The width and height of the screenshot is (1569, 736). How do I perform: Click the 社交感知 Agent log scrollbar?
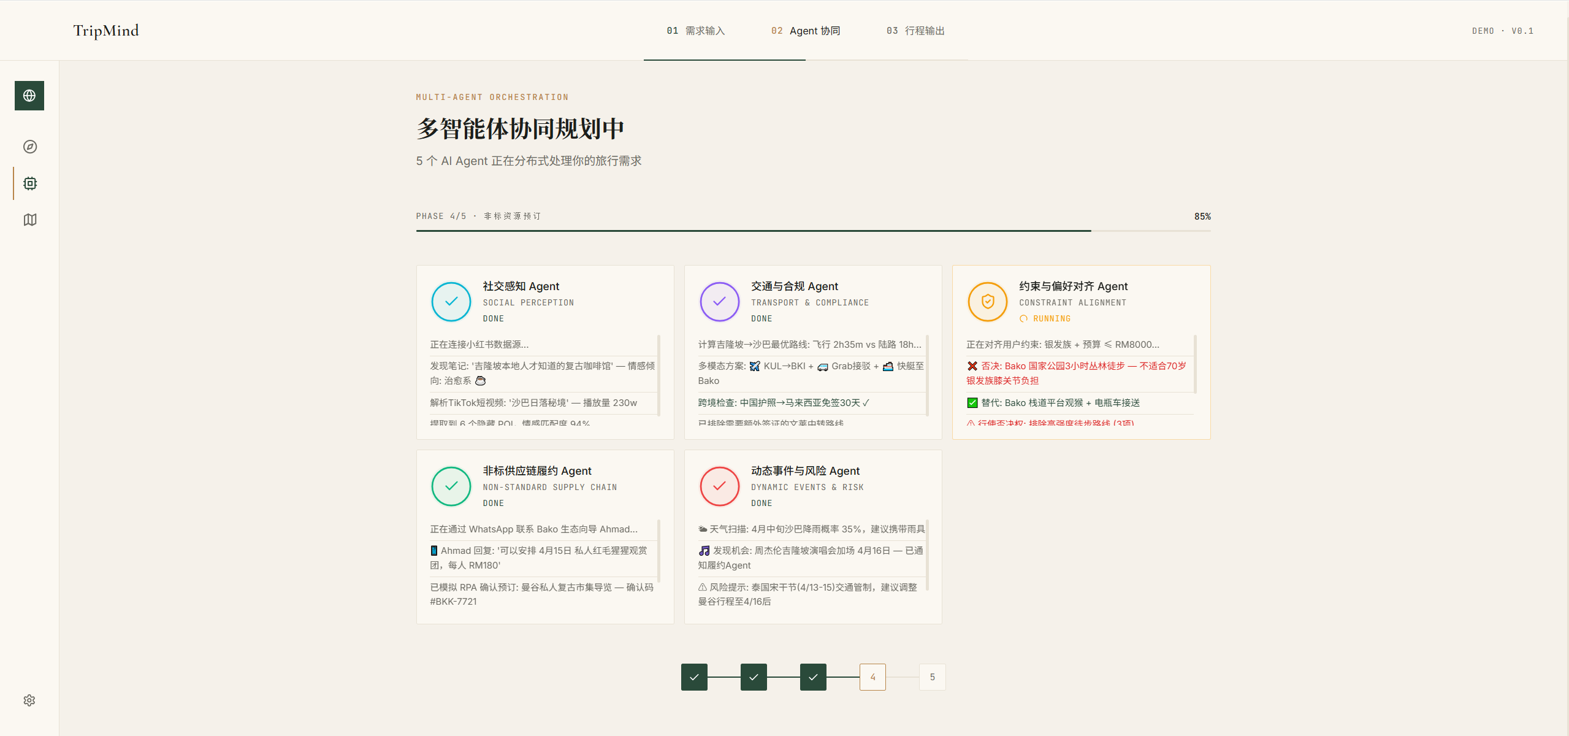click(659, 375)
